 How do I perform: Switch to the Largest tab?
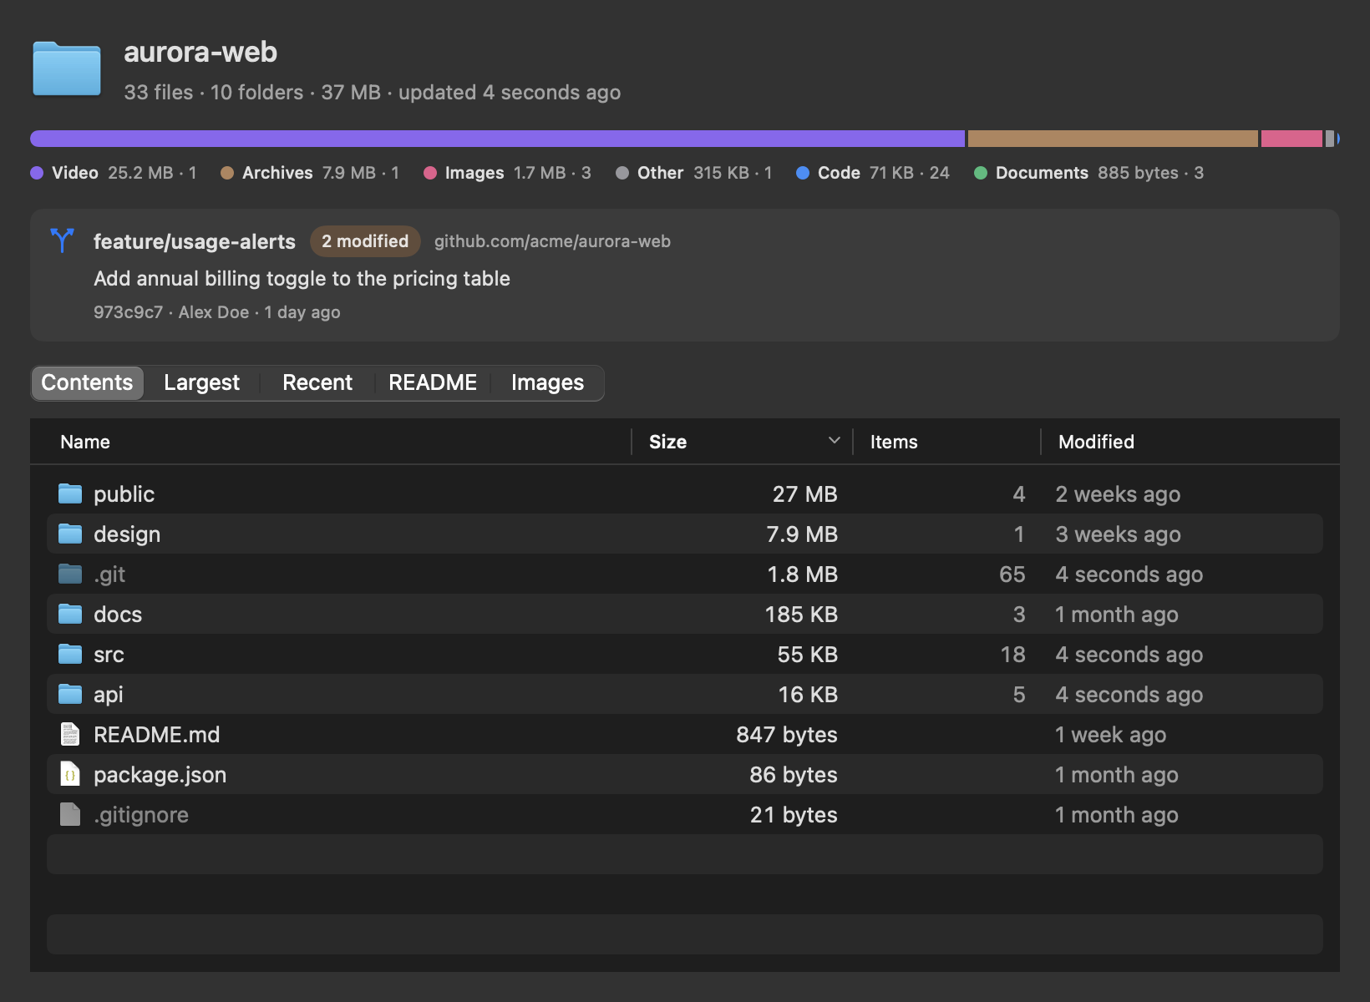(201, 382)
